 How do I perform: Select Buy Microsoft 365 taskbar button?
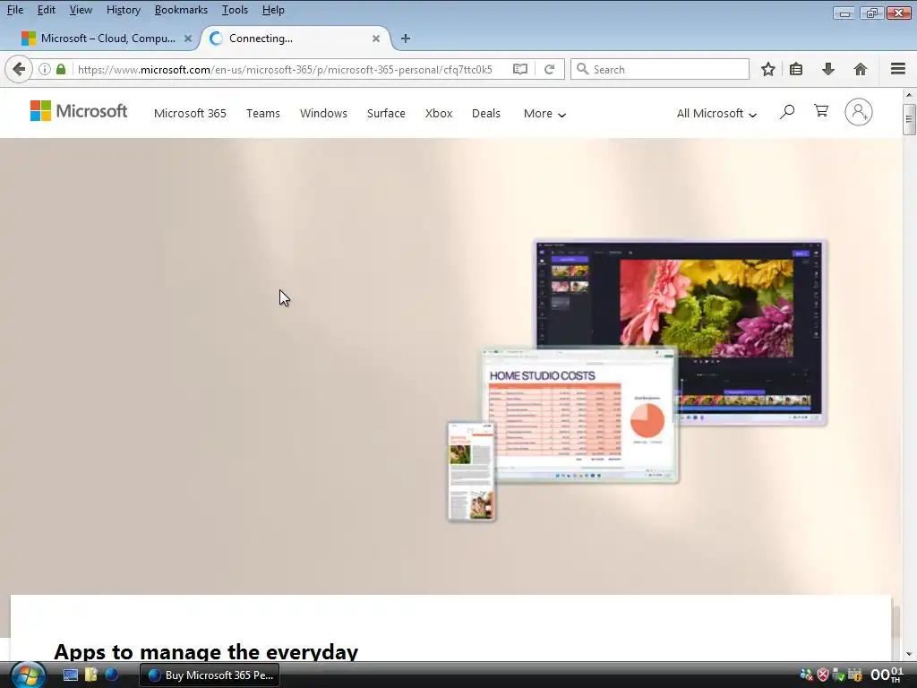(x=210, y=675)
